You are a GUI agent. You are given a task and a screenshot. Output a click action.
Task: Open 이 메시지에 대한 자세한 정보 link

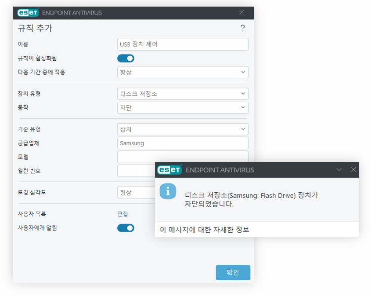pos(205,229)
